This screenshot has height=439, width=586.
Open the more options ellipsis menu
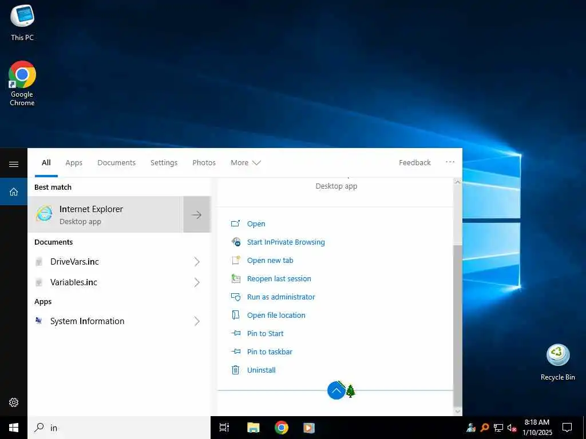coord(450,162)
